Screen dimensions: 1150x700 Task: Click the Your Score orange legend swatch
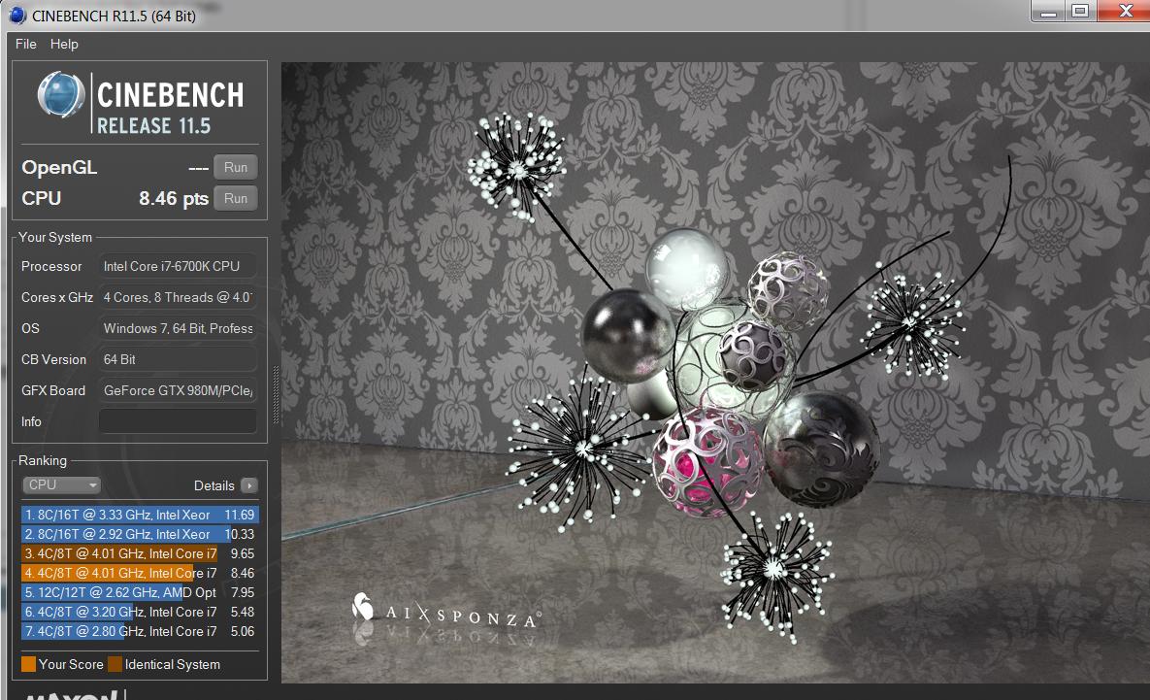coord(28,664)
